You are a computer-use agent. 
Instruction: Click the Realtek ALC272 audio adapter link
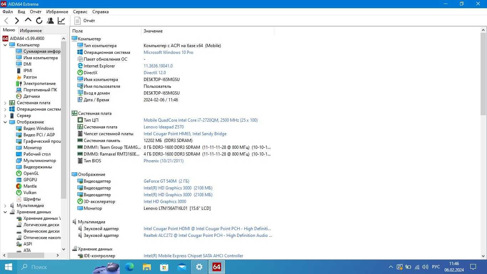click(x=208, y=235)
